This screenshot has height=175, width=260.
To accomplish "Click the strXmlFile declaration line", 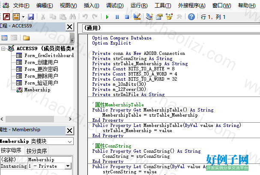I will pos(129,94).
